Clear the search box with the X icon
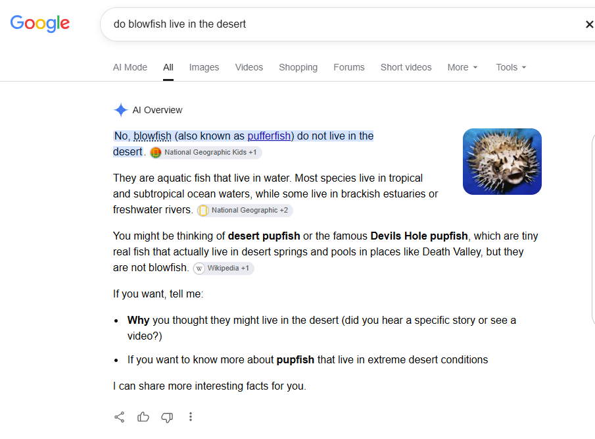Viewport: 595px width, 439px height. point(589,24)
